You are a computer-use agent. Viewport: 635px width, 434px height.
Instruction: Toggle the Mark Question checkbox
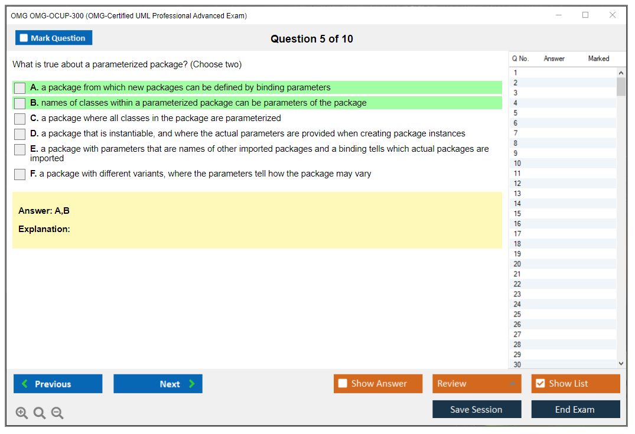[x=24, y=38]
